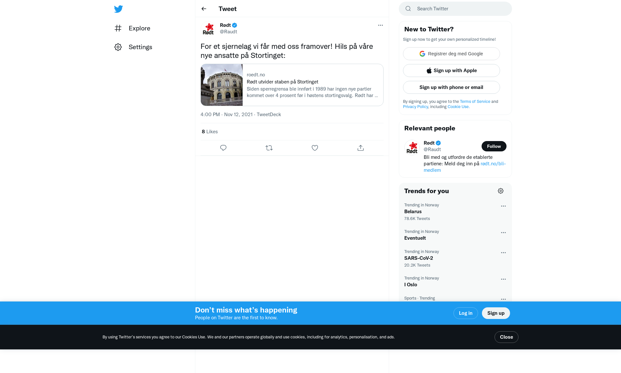
Task: Focus the Search Twitter field
Action: point(455,9)
